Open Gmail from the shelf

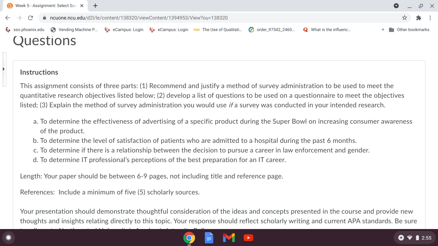[x=229, y=238]
